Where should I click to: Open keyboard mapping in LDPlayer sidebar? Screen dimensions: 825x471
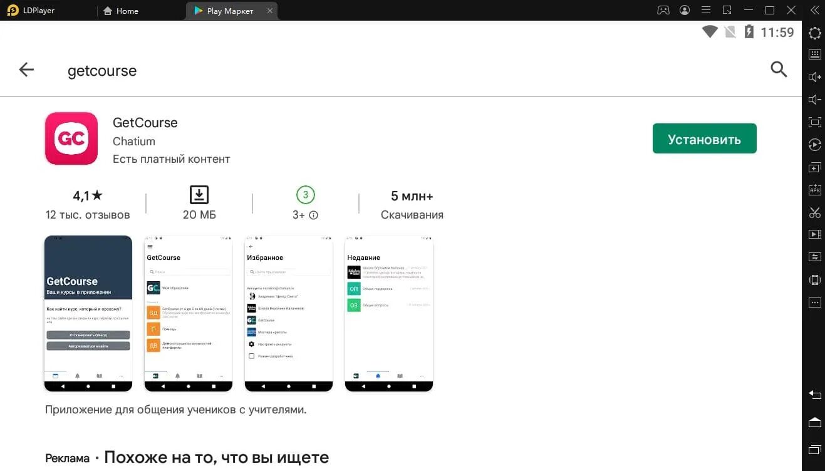[x=814, y=54]
